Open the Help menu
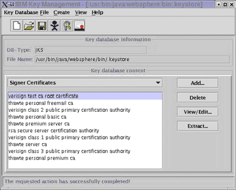This screenshot has width=236, height=190. click(98, 13)
